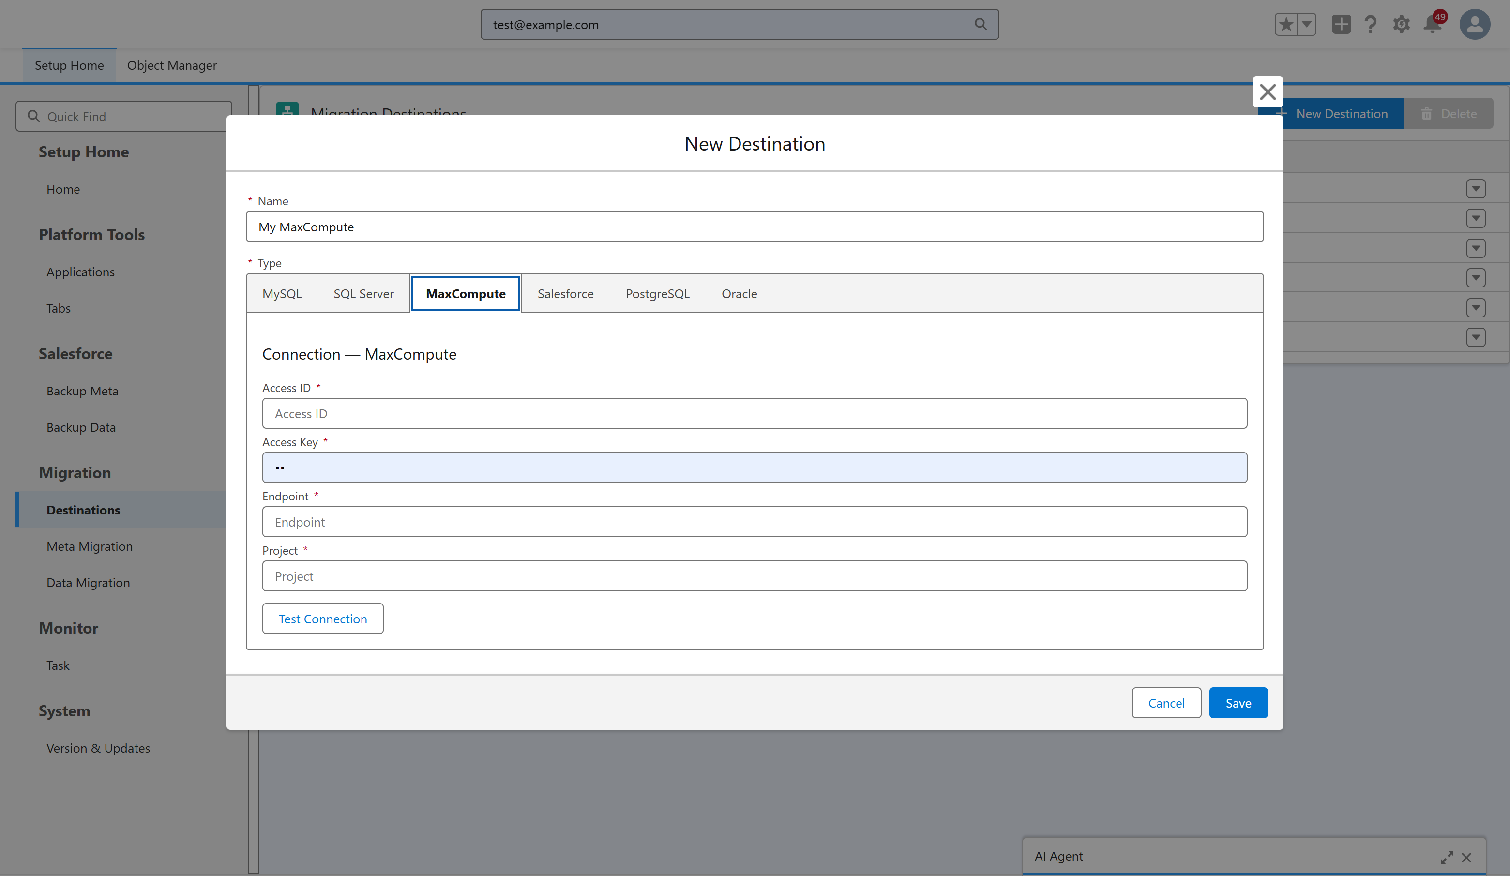The height and width of the screenshot is (876, 1510).
Task: Select the MySQL type tab
Action: (x=282, y=294)
